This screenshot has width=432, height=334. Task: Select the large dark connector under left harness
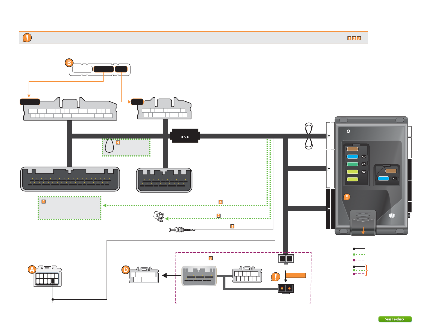[x=70, y=179]
